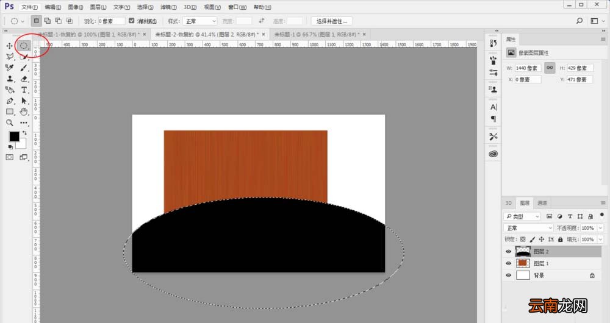
Task: Select the Path Selection arrow tool
Action: [x=24, y=101]
